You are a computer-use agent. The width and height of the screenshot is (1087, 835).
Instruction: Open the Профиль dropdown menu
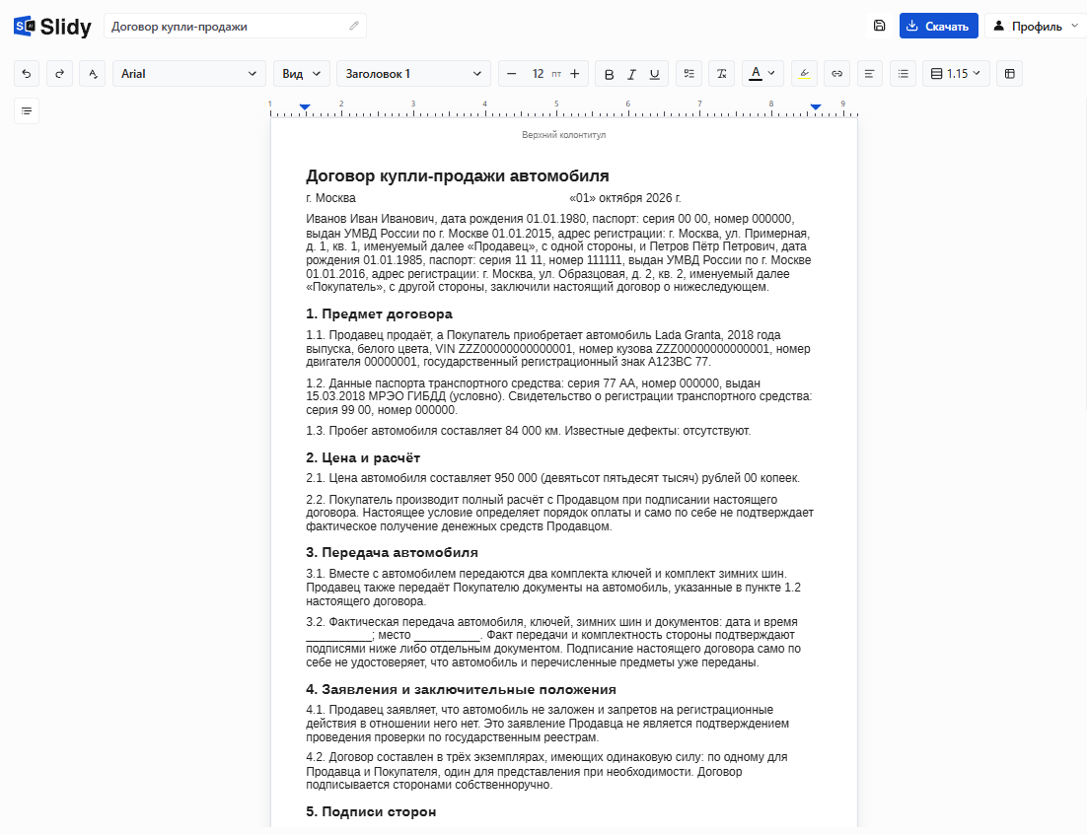[x=1037, y=26]
